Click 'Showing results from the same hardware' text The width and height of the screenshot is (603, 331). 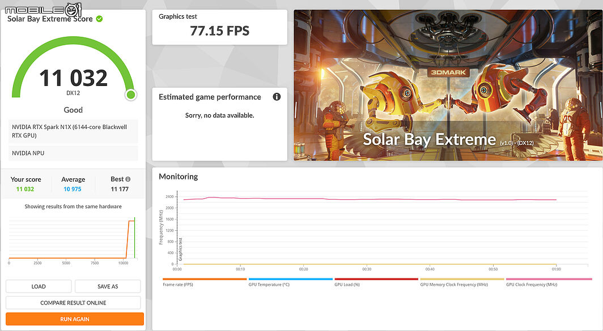[x=73, y=207]
